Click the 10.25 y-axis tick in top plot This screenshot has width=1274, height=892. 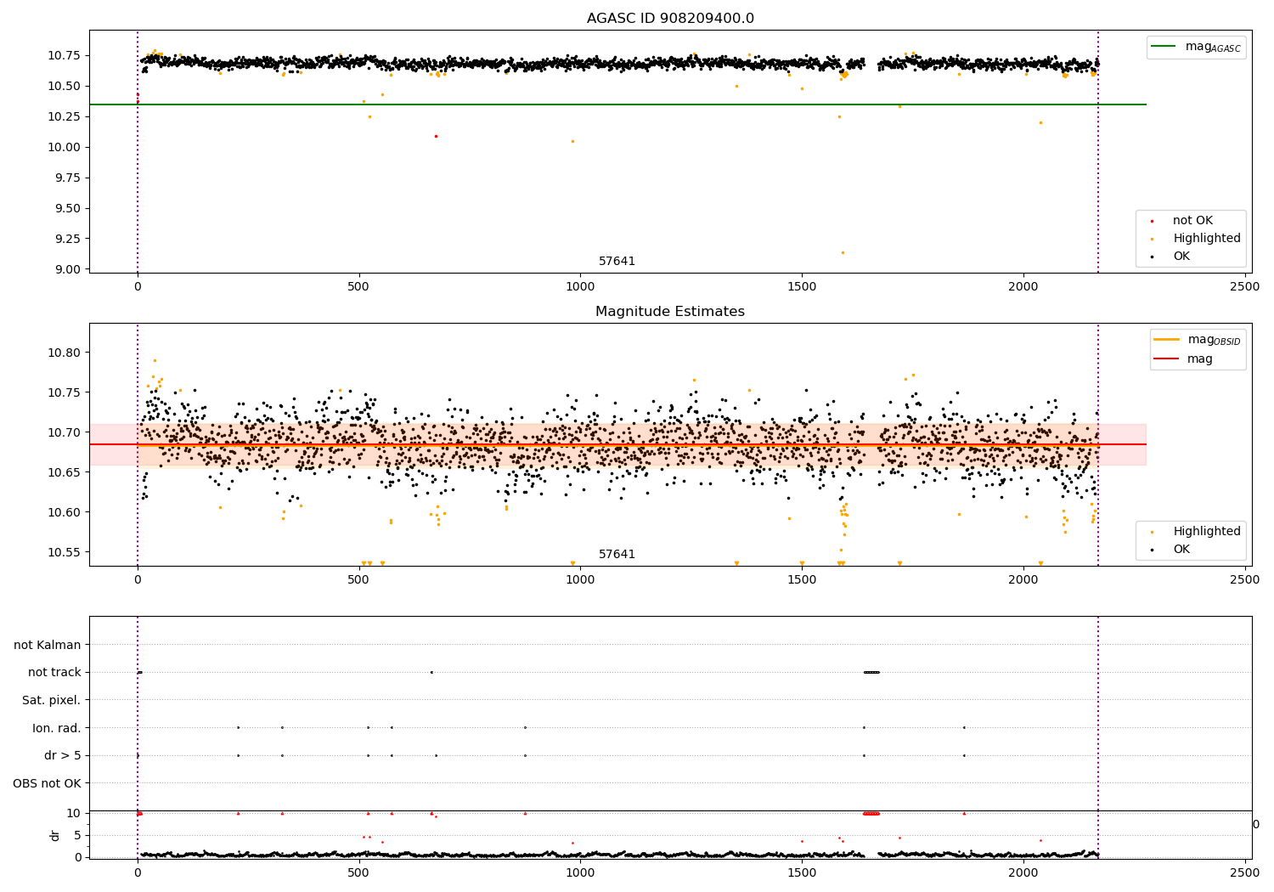tap(65, 116)
